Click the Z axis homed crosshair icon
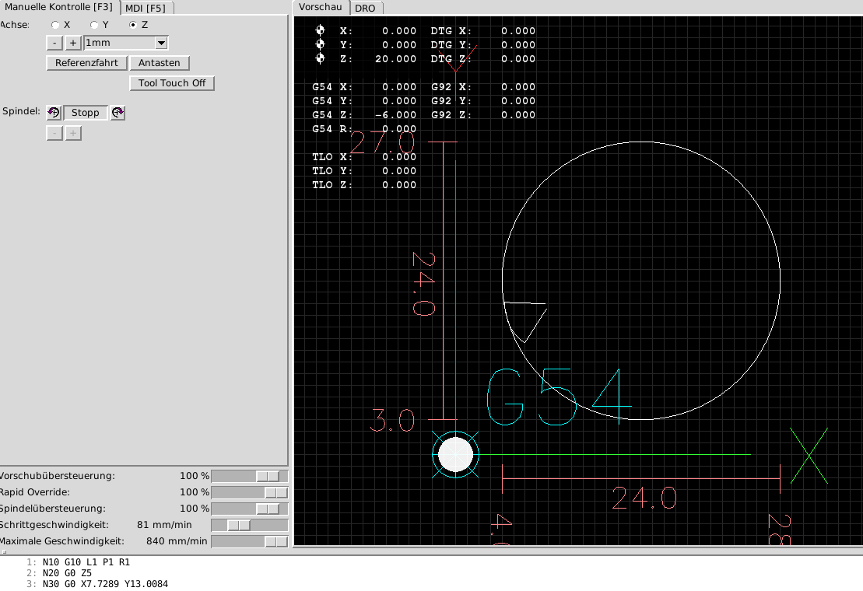 point(320,58)
